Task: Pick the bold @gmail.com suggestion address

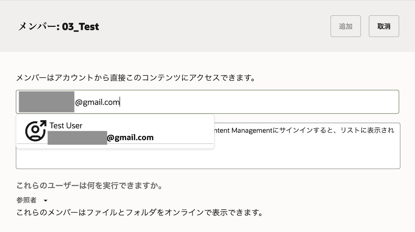Action: [130, 138]
